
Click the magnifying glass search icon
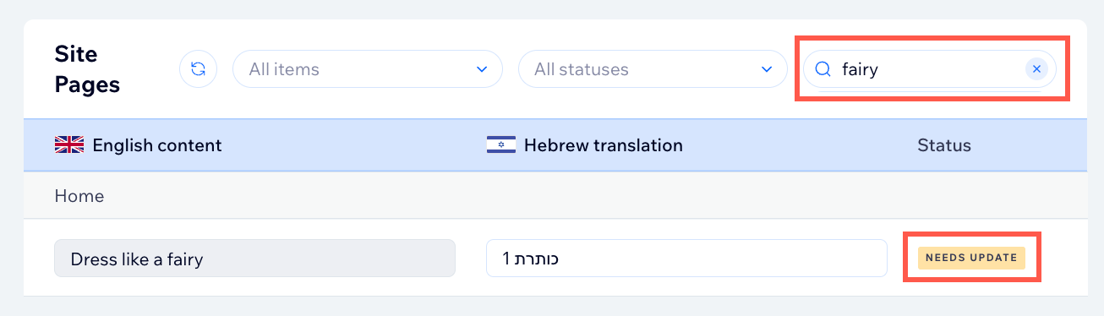pos(823,69)
